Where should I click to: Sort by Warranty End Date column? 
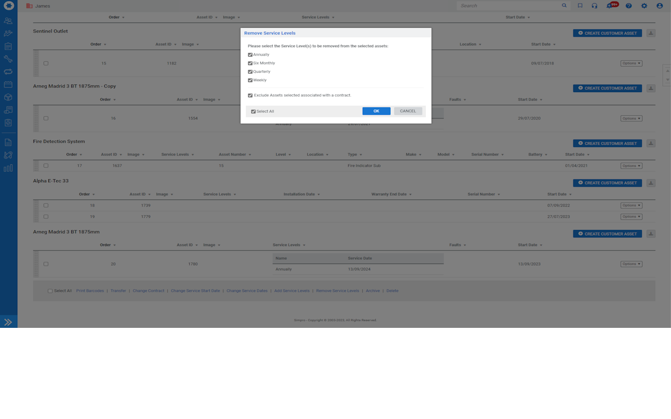(x=392, y=194)
